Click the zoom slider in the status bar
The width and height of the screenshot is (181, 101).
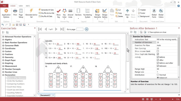coord(160,99)
